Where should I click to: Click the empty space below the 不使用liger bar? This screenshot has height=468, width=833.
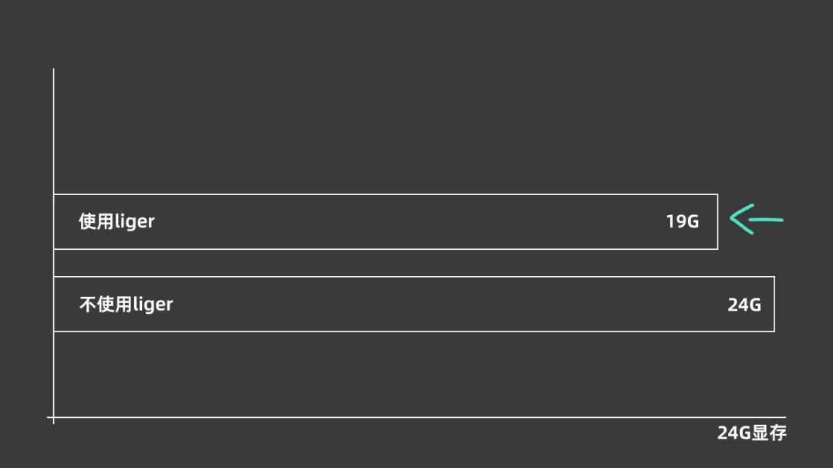pos(386,374)
